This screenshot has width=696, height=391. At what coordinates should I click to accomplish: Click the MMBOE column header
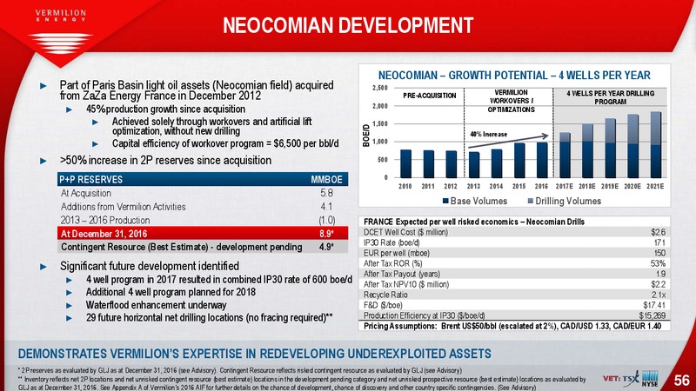pos(326,180)
